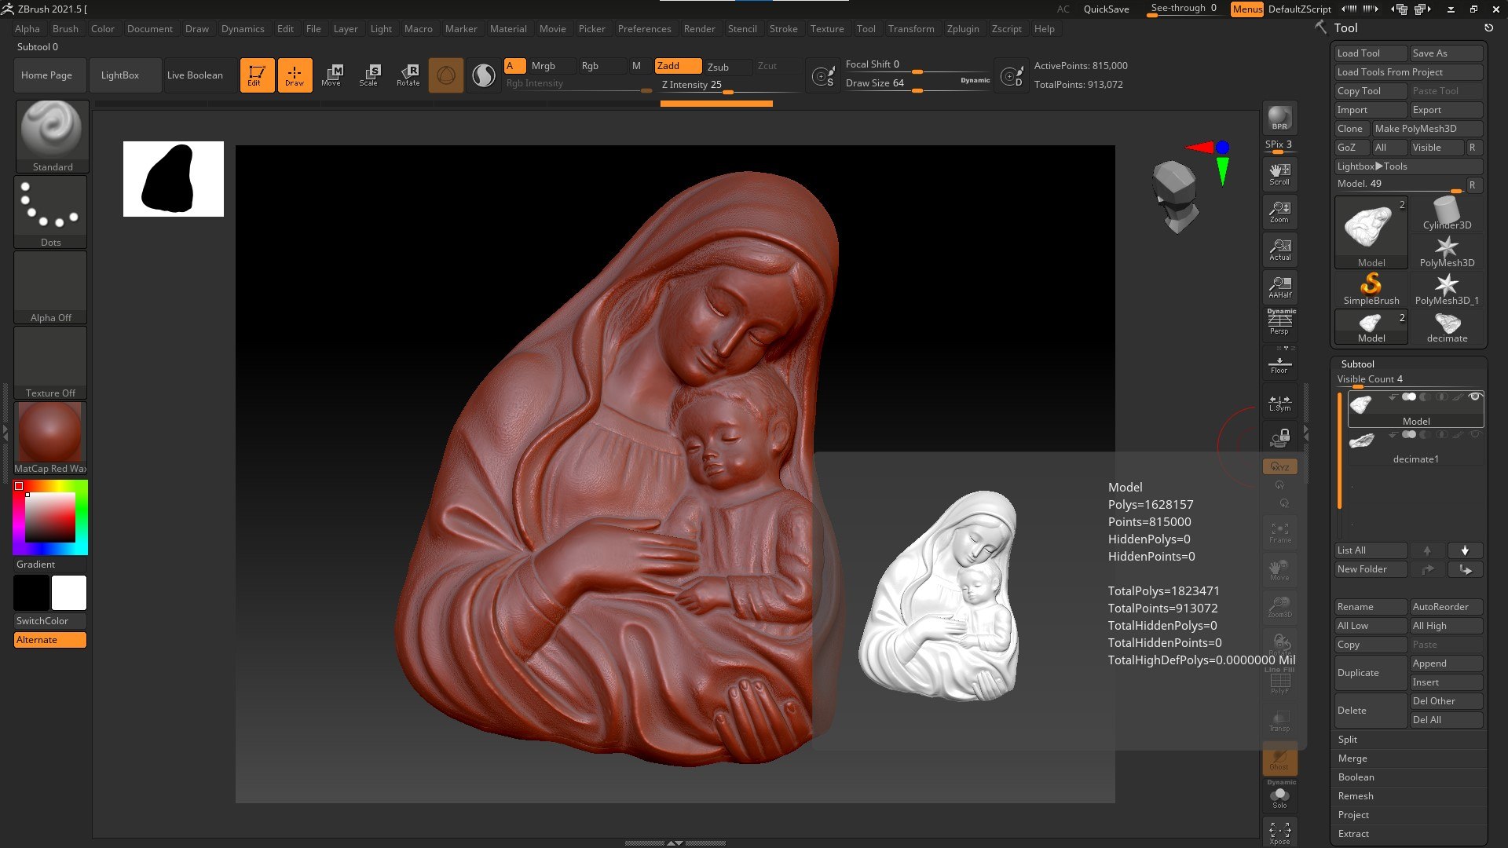Open the Alpha Off selector
The width and height of the screenshot is (1508, 848).
coord(50,287)
